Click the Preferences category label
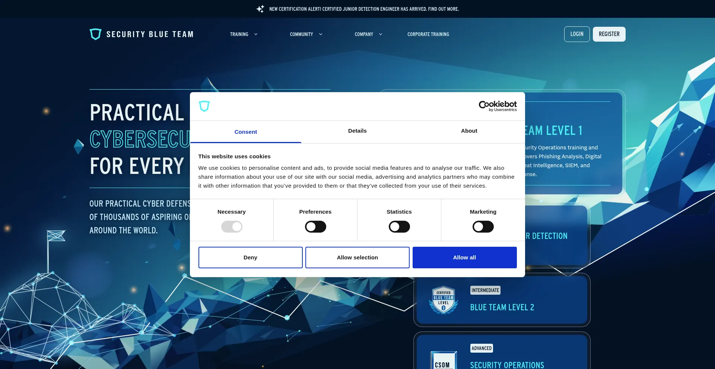The width and height of the screenshot is (715, 369). pos(315,212)
